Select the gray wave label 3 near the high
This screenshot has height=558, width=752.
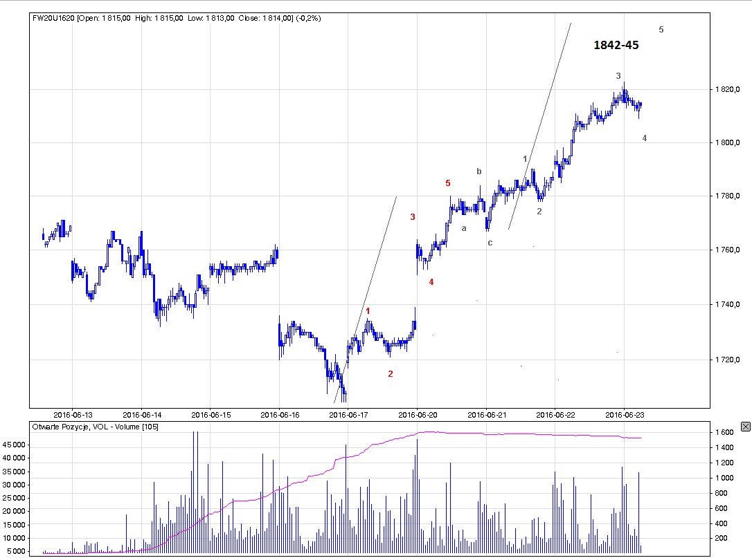[618, 75]
